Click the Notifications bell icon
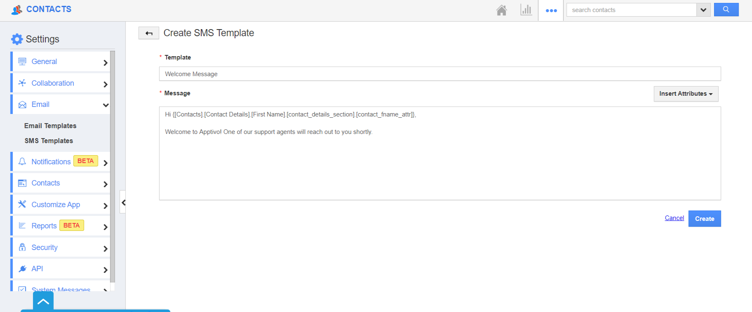752x312 pixels. [22, 162]
